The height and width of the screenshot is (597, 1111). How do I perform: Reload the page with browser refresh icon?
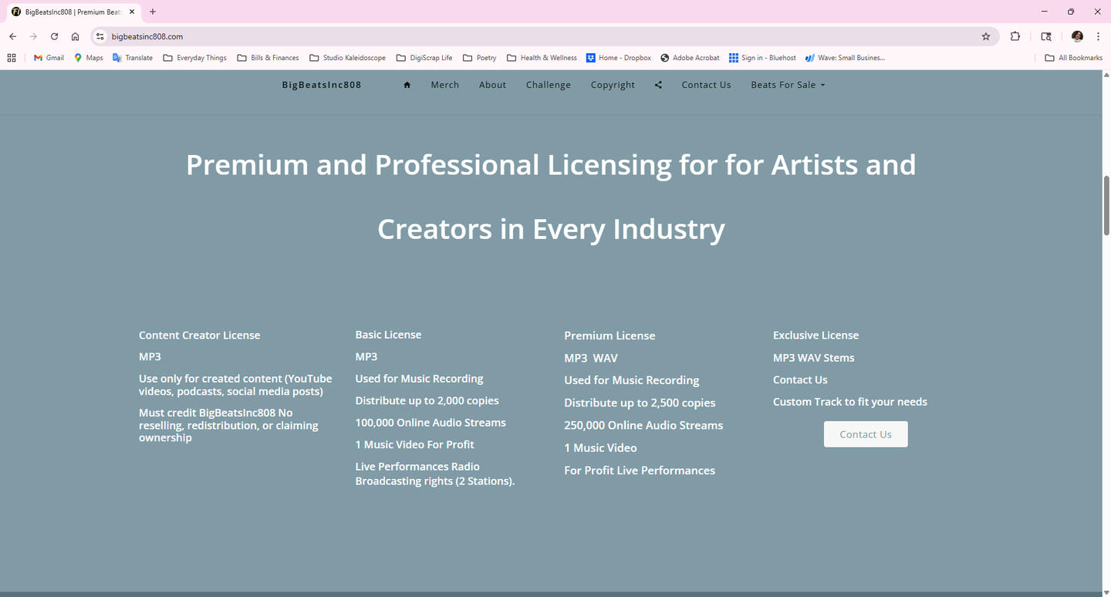(54, 36)
